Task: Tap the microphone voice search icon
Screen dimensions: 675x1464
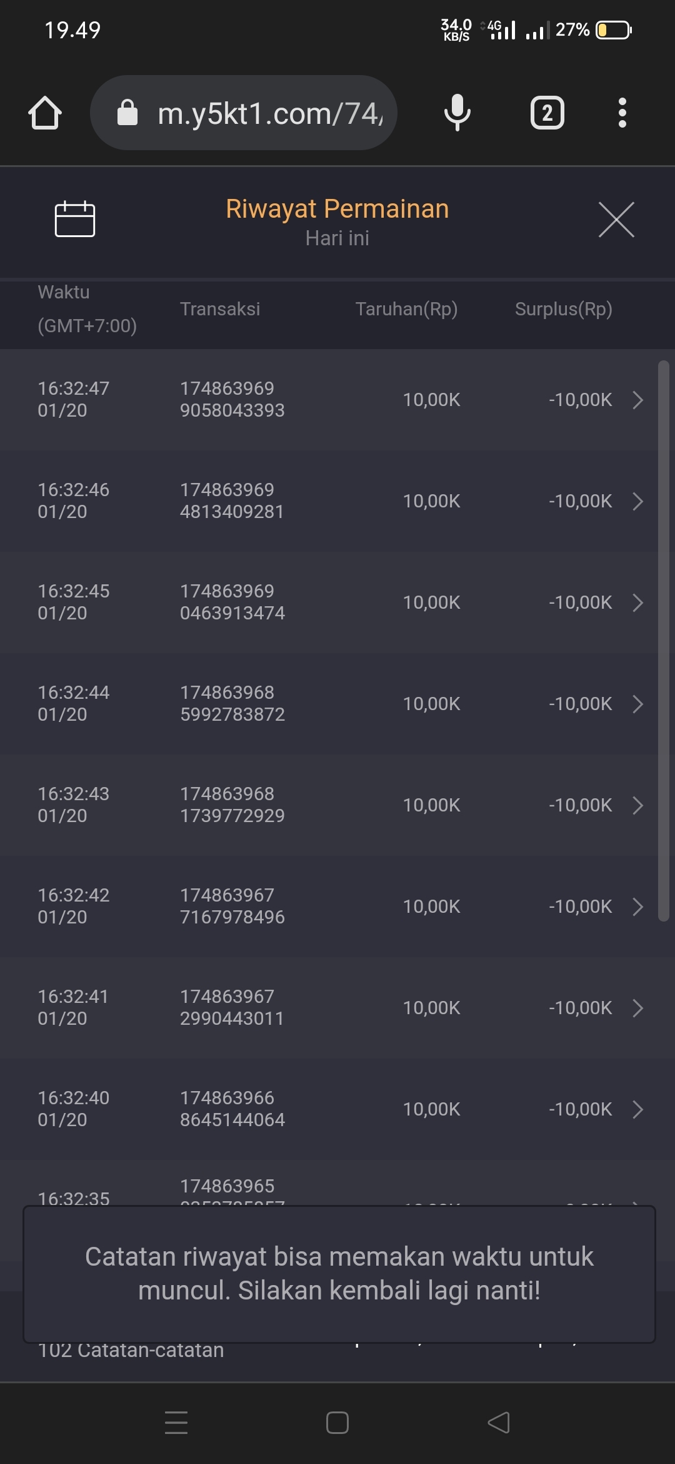Action: (x=457, y=113)
